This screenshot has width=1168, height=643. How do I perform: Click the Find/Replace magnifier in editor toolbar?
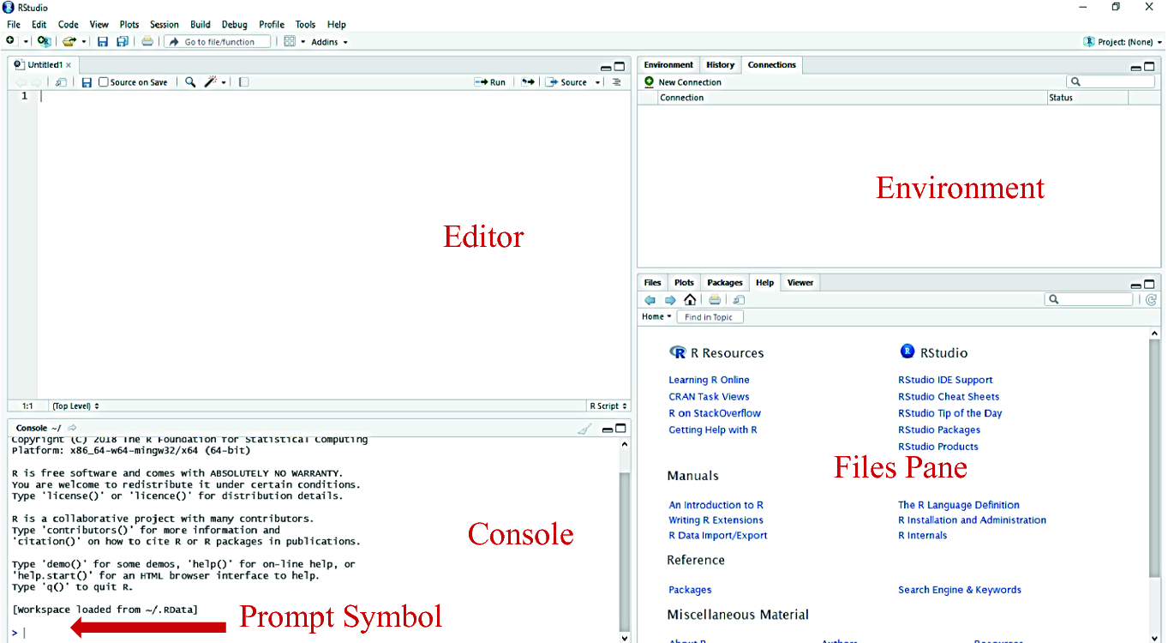190,82
